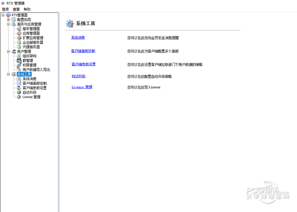297x212 pixels.
Task: Click the 系统工具 page heading text
Action: click(x=86, y=23)
